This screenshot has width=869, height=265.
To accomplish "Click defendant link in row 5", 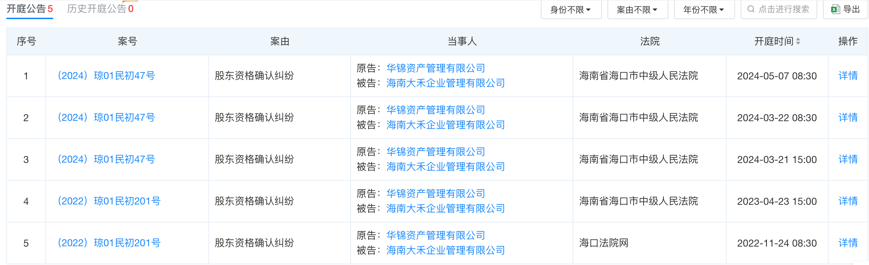I will pos(445,250).
